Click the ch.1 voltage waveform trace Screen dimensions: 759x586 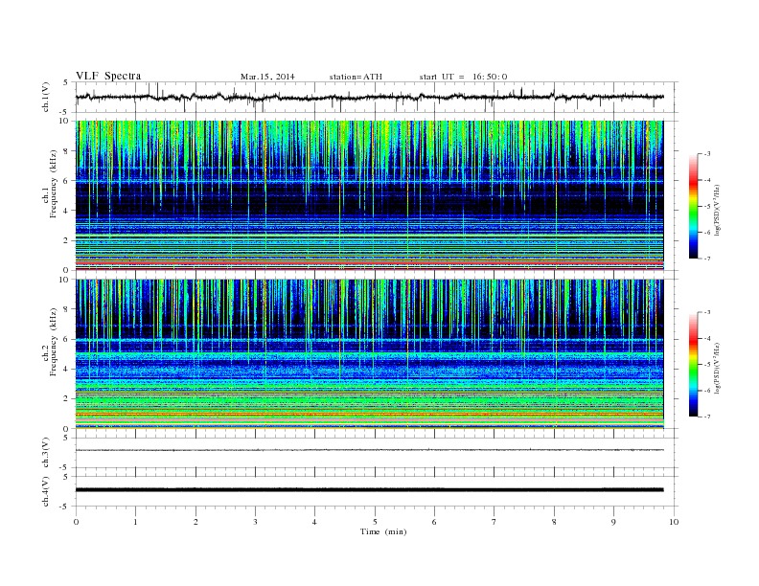[x=369, y=97]
